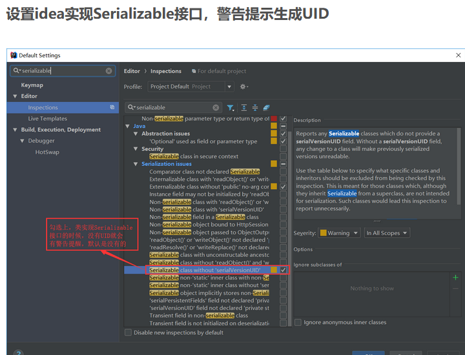
Task: Open the filter inspections funnel icon
Action: 231,108
